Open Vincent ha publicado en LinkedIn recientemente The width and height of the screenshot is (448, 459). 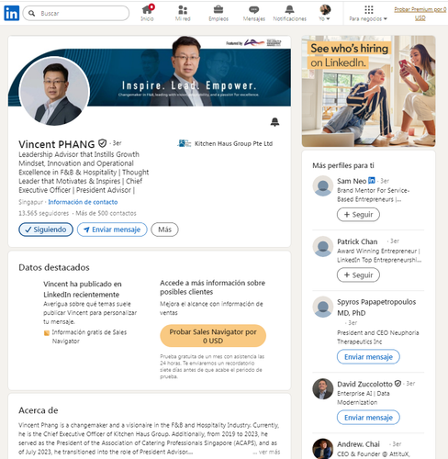click(83, 289)
